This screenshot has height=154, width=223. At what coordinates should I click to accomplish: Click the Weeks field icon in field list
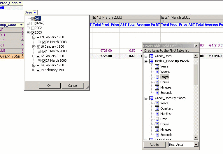click(x=157, y=72)
